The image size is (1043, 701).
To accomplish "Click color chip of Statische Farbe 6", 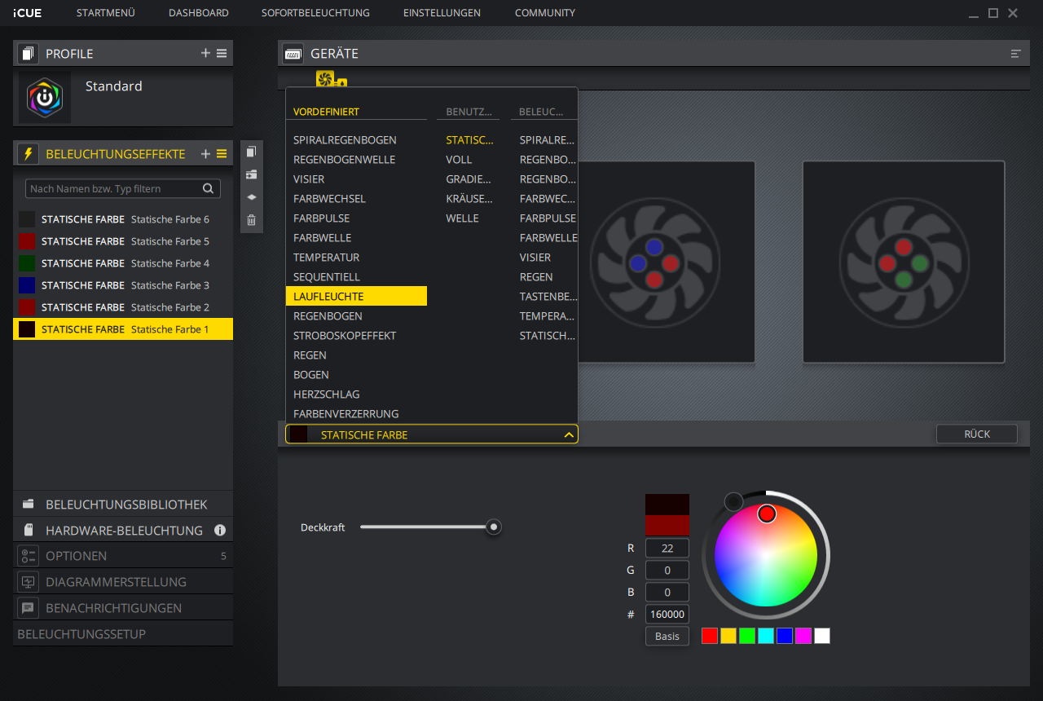I will [27, 219].
